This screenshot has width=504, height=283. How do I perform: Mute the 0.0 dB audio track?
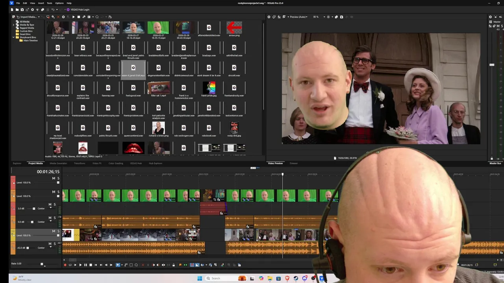click(x=50, y=218)
